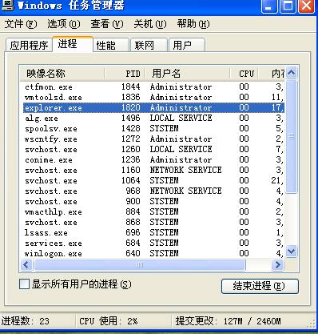Image resolution: width=318 pixels, height=334 pixels.
Task: Select svchost.exe with PID 1260
Action: [153, 149]
